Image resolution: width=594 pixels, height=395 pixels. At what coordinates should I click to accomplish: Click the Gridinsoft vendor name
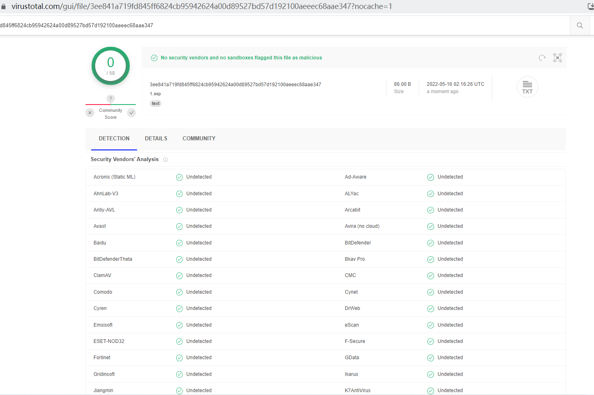pos(104,374)
